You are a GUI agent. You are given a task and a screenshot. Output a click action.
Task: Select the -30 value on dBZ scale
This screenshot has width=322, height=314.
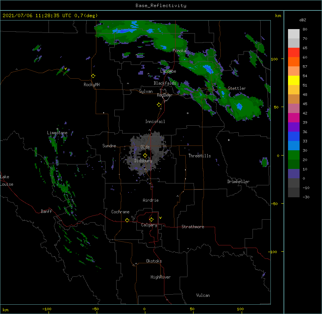[306, 197]
